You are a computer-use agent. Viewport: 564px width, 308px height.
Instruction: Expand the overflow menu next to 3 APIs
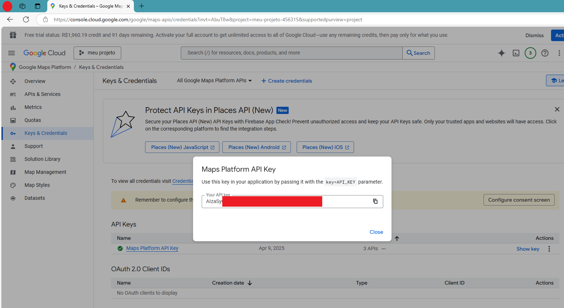tap(383, 248)
